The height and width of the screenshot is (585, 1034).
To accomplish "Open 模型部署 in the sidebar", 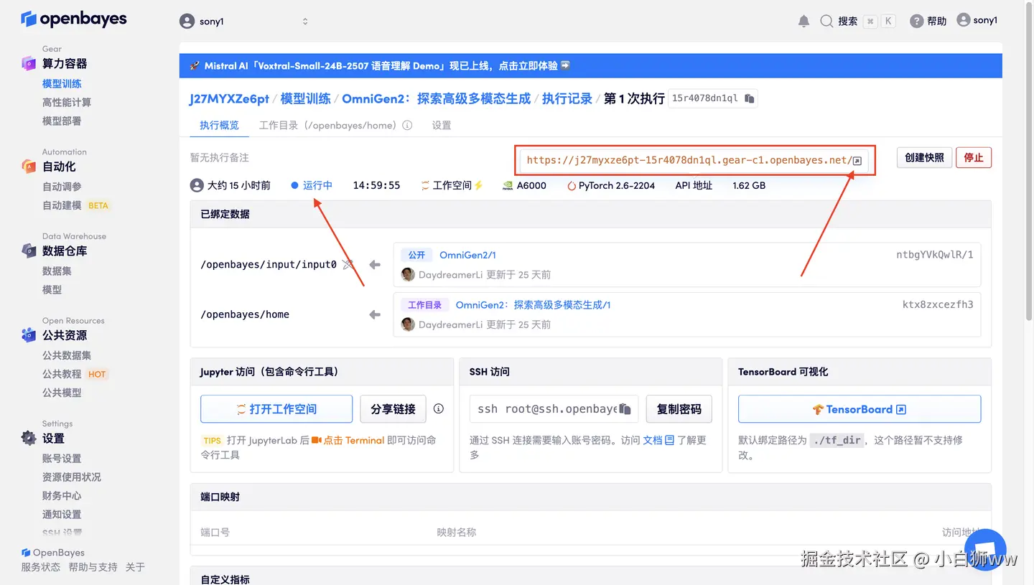I will click(x=62, y=121).
